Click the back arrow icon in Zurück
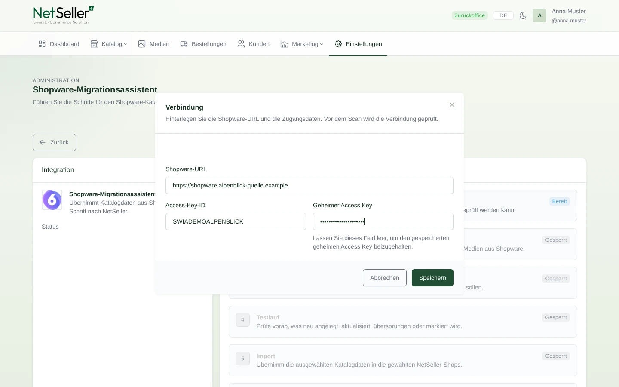Viewport: 619px width, 387px height. pyautogui.click(x=43, y=142)
